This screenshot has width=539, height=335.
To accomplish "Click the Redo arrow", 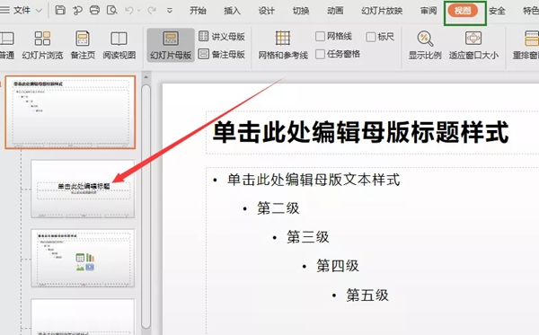I will (152, 11).
